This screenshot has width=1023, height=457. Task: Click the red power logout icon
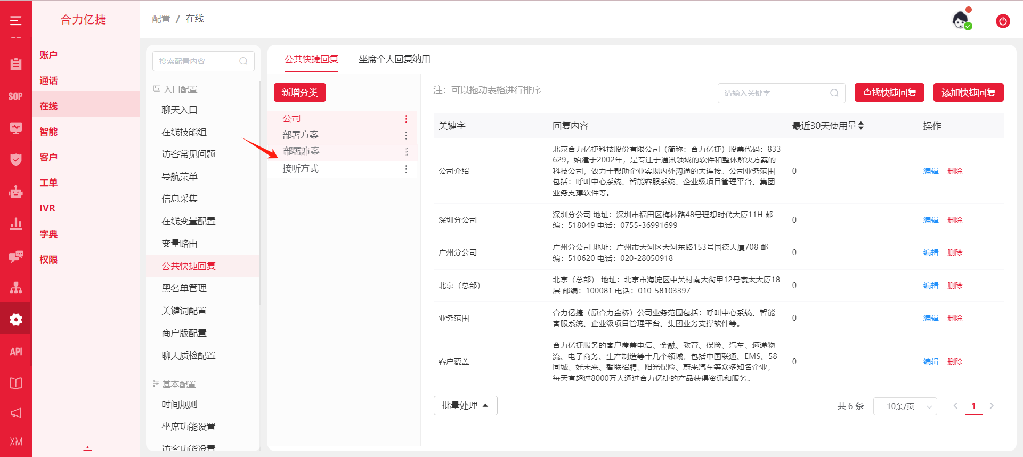(1003, 21)
